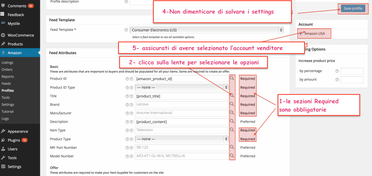Click the by amount price input
Screen dimensions: 372x176
(352, 80)
